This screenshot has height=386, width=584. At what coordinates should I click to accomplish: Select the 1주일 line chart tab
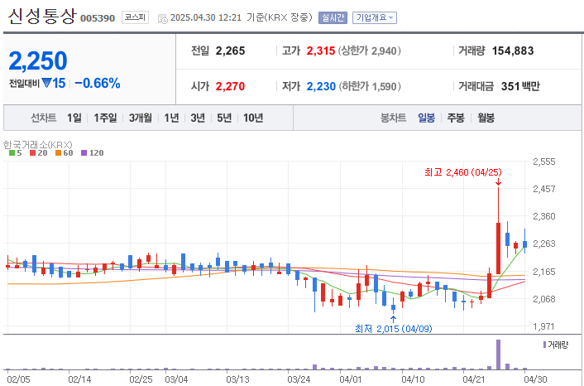click(x=105, y=118)
